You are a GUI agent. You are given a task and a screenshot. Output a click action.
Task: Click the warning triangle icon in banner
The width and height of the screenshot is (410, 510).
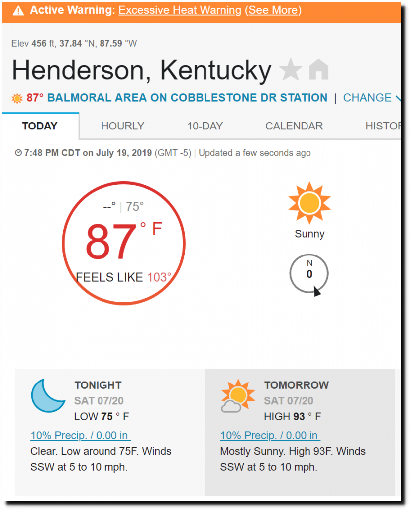pyautogui.click(x=18, y=11)
